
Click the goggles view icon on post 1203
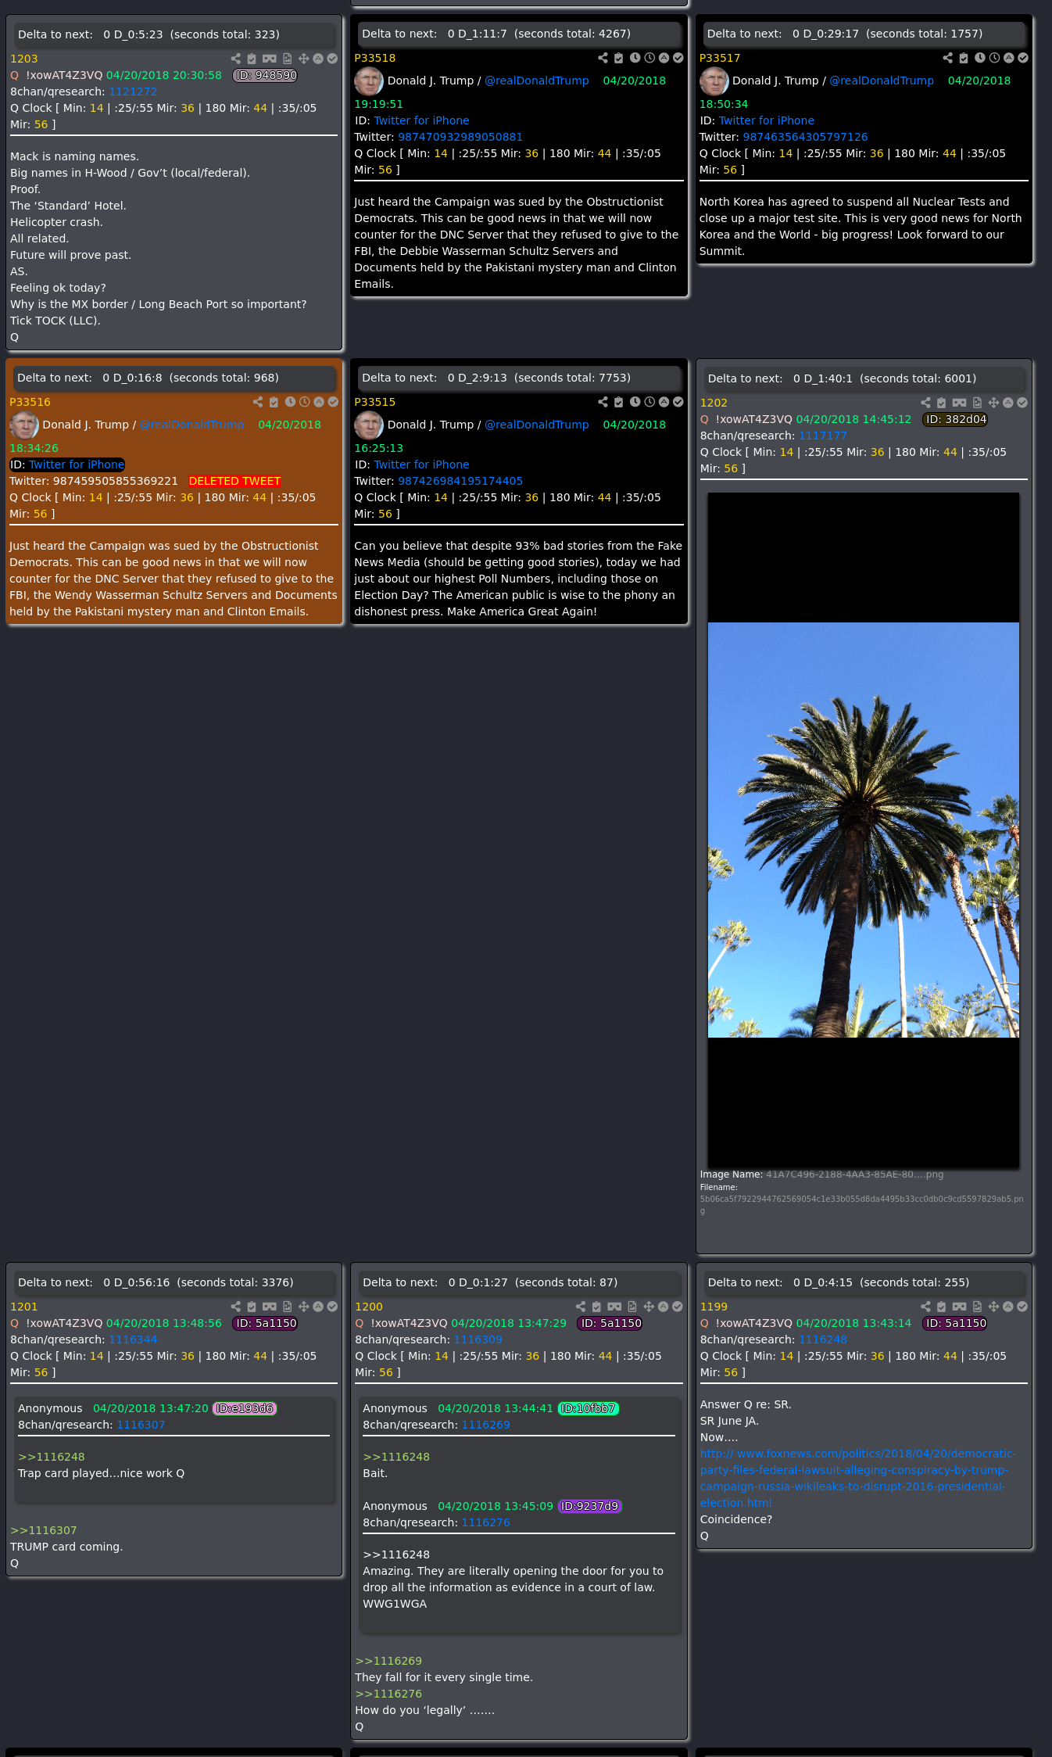coord(270,59)
